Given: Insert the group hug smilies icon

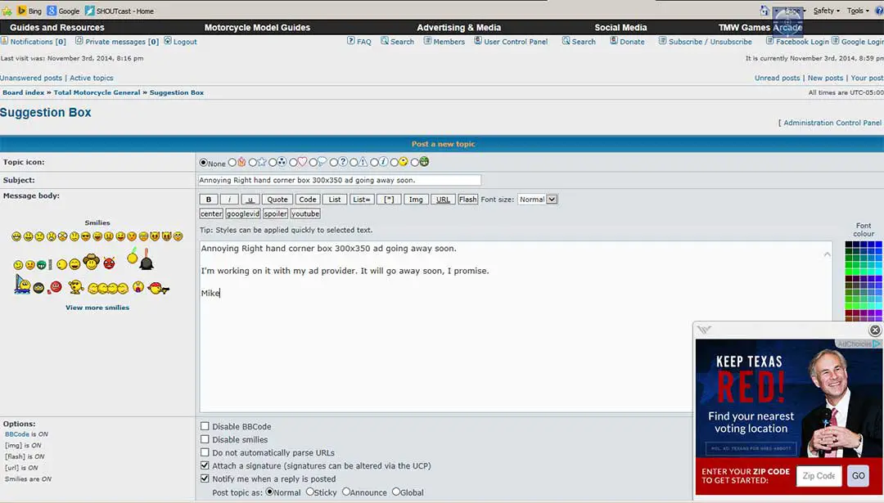Looking at the screenshot, I should (108, 289).
